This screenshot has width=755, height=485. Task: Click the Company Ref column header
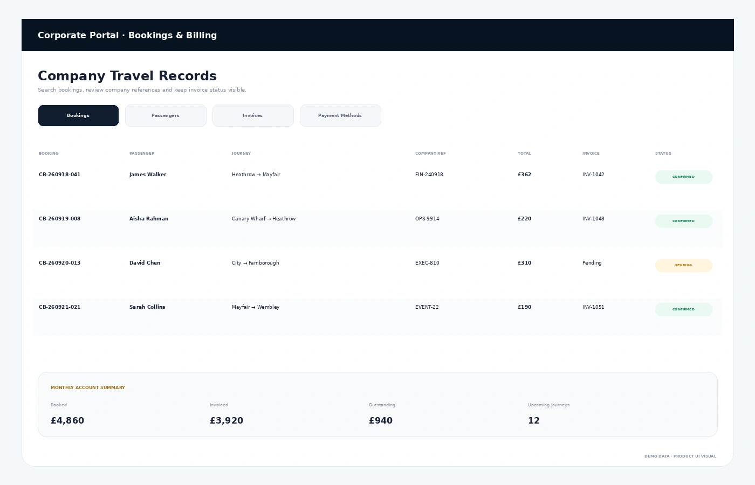(x=430, y=154)
